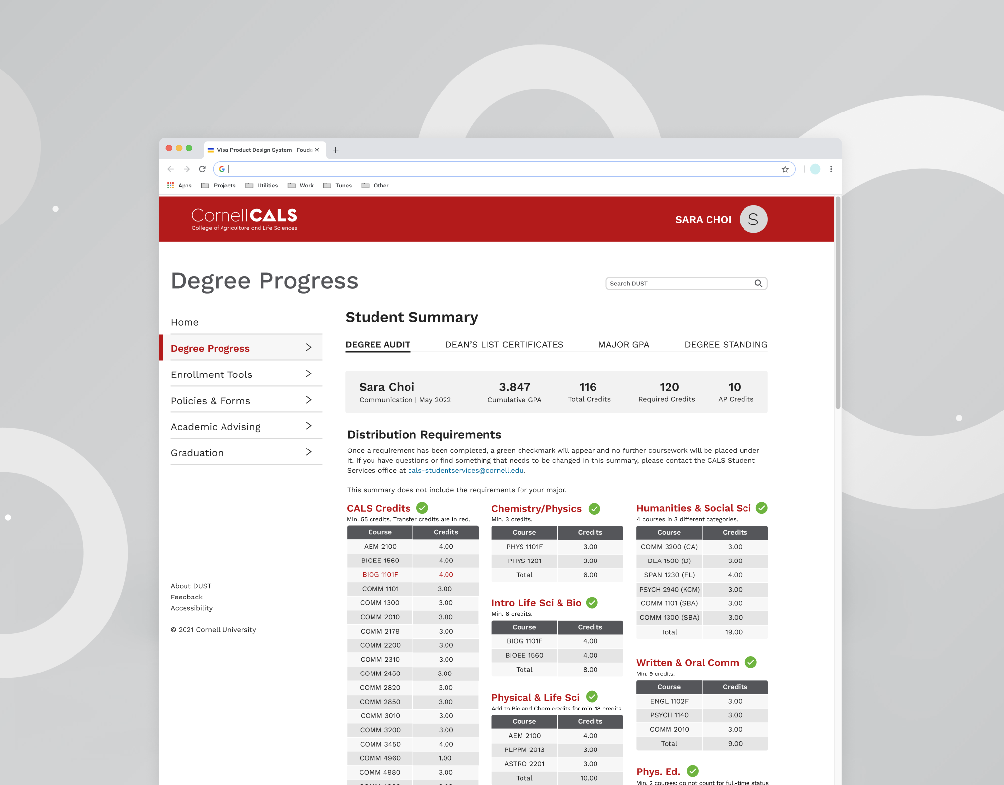Switch to the Degree Standing tab
The width and height of the screenshot is (1004, 785).
coord(726,345)
